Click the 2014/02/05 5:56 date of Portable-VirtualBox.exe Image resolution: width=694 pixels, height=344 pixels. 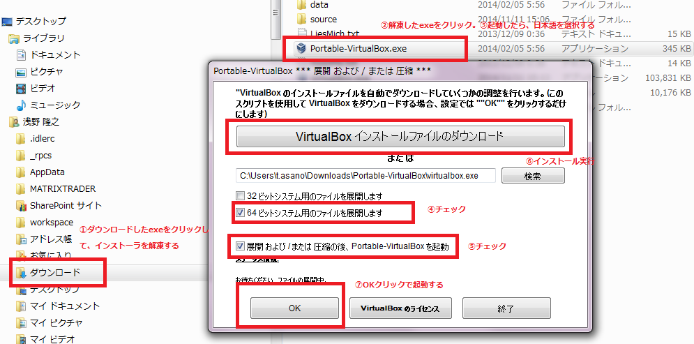(x=511, y=48)
